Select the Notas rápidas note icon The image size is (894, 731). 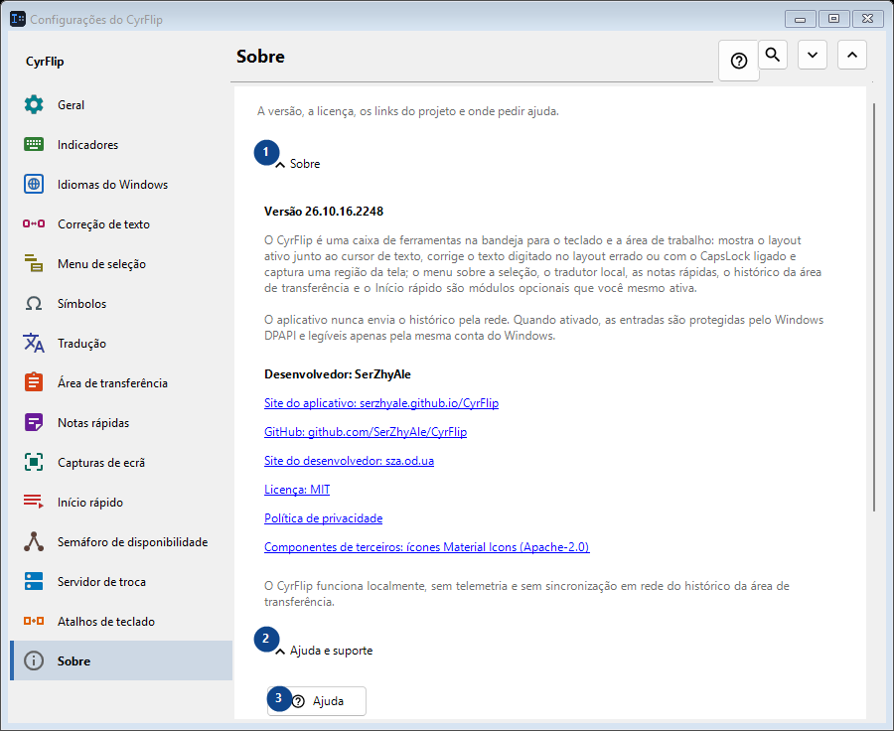[x=34, y=422]
